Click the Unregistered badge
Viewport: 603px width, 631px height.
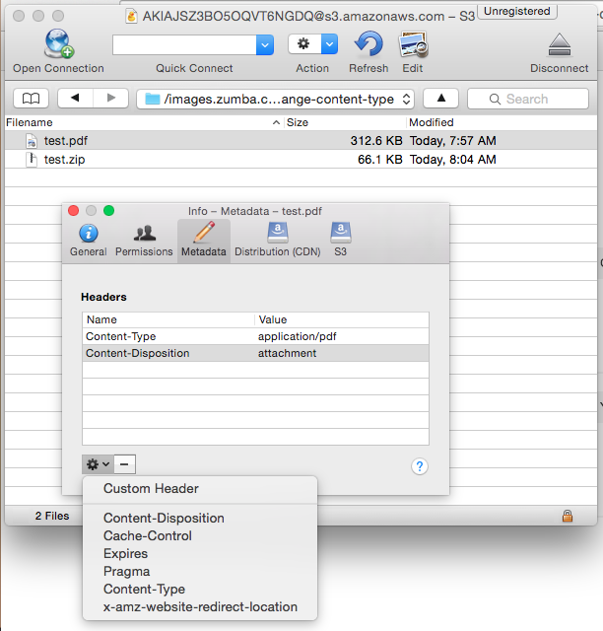517,11
